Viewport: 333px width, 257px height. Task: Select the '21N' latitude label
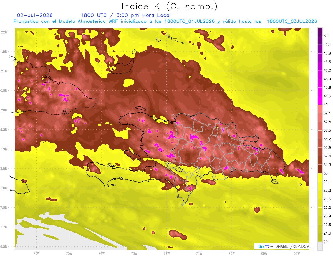[4, 71]
